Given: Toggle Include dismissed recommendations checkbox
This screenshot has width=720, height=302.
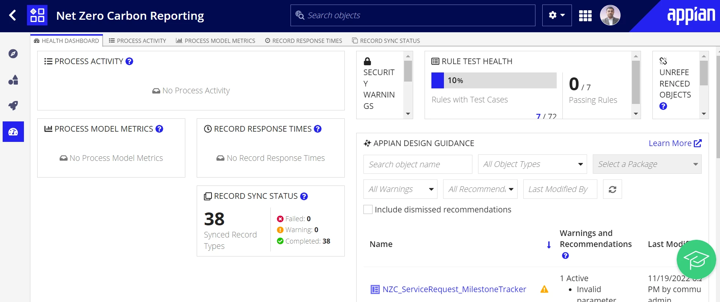Looking at the screenshot, I should [368, 210].
